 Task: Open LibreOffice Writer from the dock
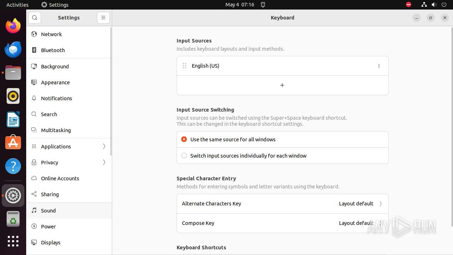13,119
